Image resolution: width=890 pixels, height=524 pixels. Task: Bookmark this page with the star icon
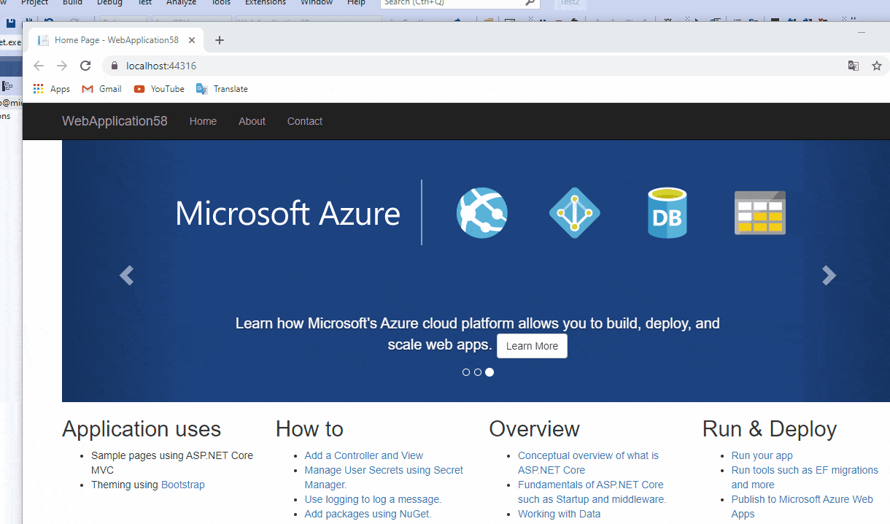tap(876, 66)
